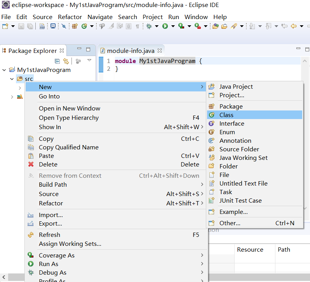Choose Example... in the New submenu
Image resolution: width=310 pixels, height=282 pixels.
(255, 212)
